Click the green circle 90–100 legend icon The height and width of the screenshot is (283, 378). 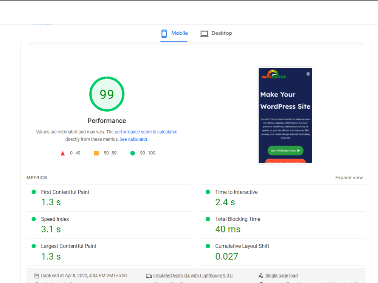tap(133, 153)
